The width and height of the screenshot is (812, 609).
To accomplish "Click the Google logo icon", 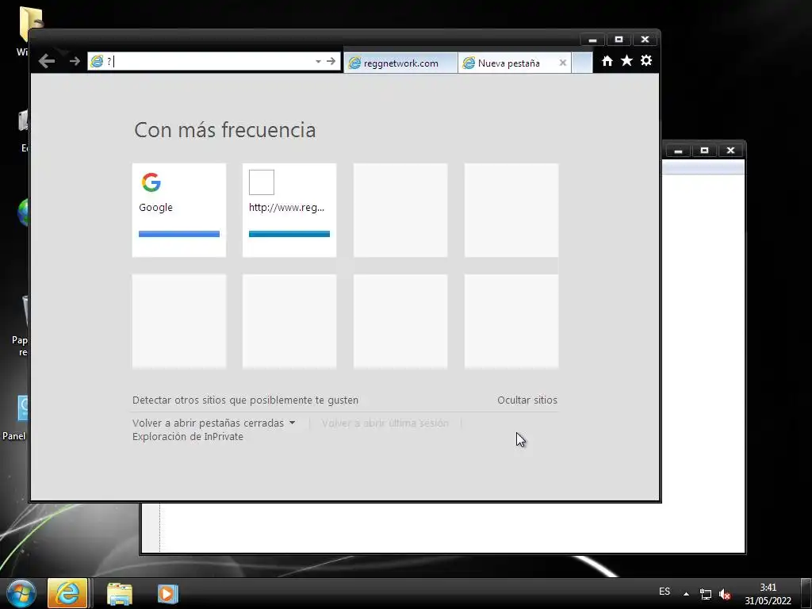I will 151,182.
